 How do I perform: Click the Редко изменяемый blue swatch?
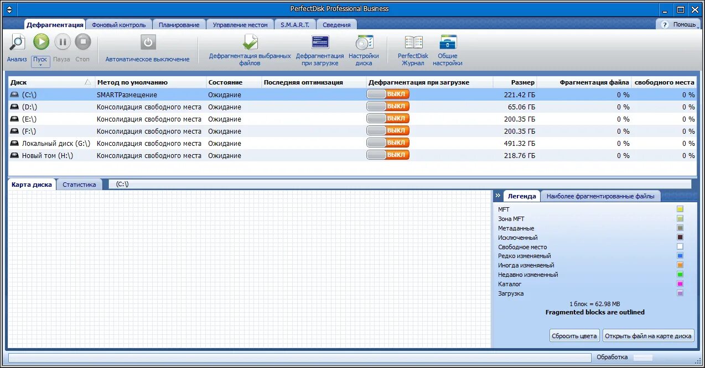(680, 256)
